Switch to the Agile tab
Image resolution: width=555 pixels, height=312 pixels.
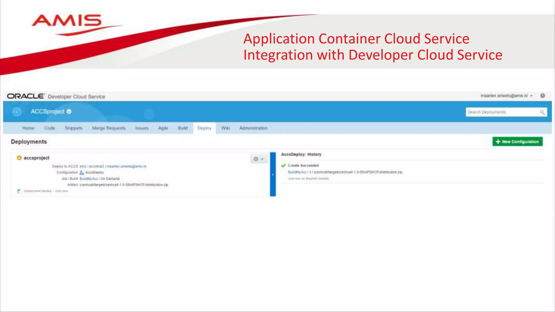click(x=163, y=128)
